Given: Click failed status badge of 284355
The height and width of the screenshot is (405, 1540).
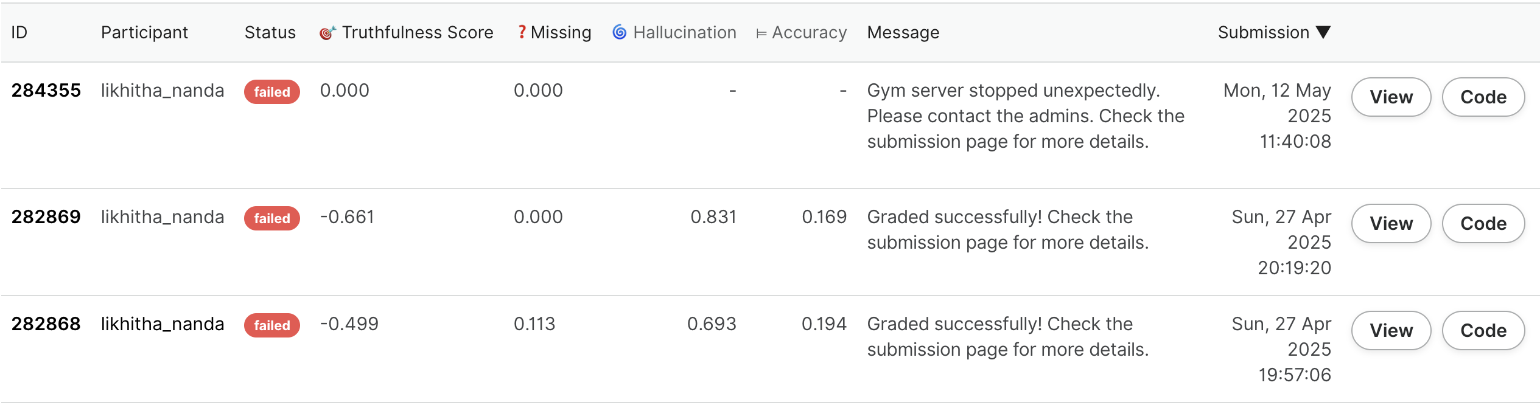Looking at the screenshot, I should point(272,92).
